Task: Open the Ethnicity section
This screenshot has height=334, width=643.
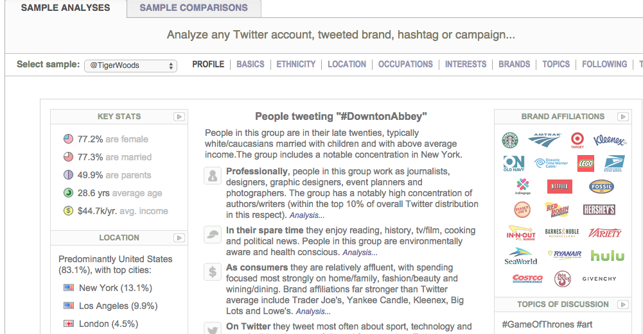Action: coord(296,64)
